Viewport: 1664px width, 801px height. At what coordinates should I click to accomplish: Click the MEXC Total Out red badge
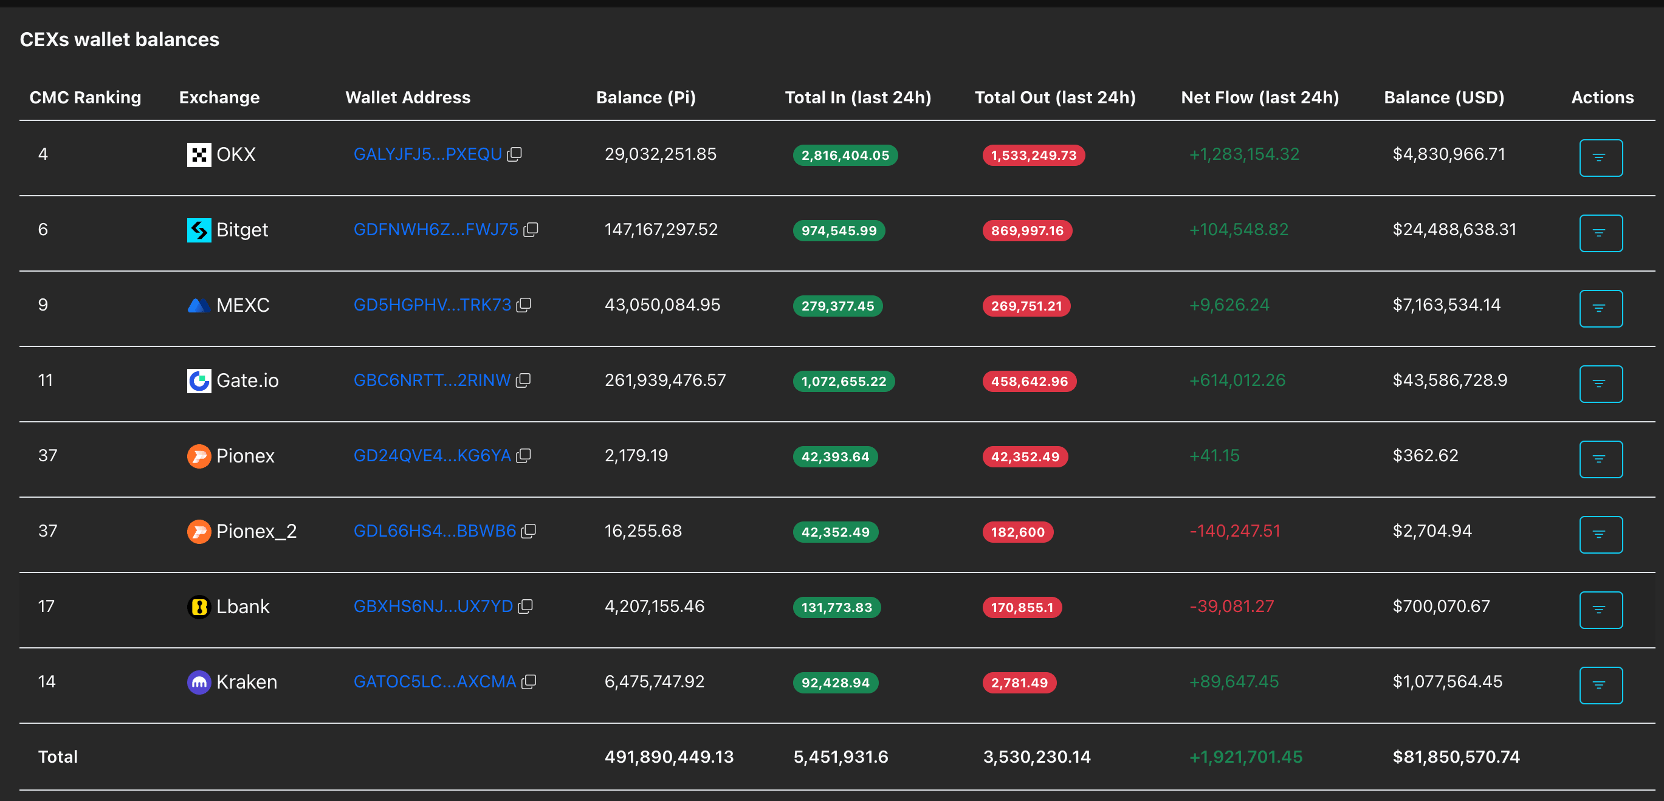1026,306
